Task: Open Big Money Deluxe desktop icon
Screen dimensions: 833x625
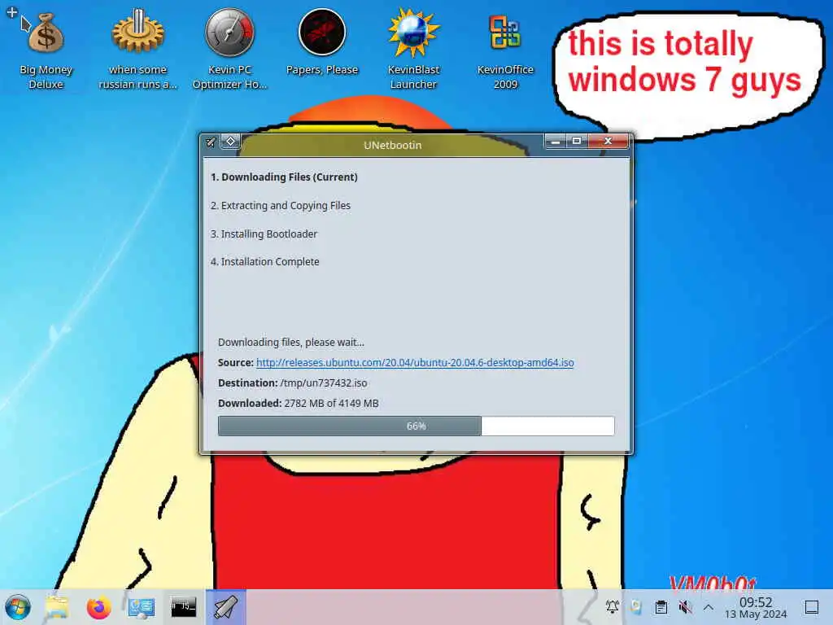Action: point(46,50)
